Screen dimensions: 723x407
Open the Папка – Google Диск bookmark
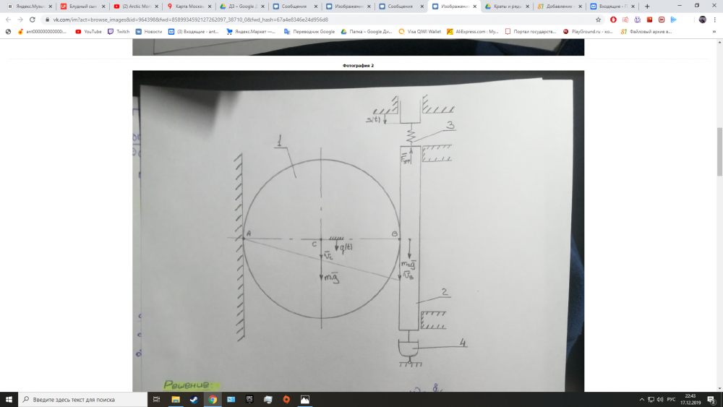[x=366, y=32]
